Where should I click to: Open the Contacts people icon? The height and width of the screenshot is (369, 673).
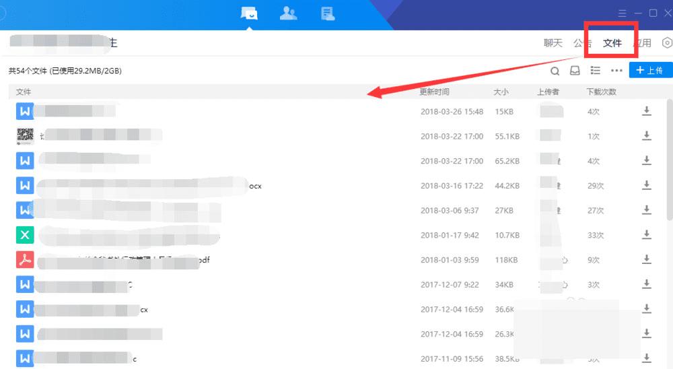click(289, 13)
